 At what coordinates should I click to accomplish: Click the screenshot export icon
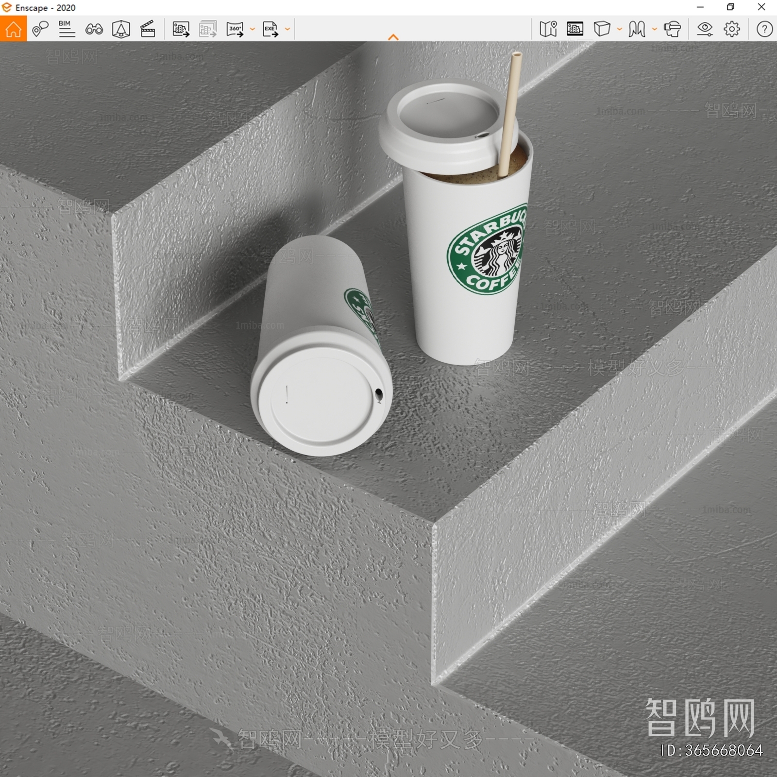click(x=181, y=29)
